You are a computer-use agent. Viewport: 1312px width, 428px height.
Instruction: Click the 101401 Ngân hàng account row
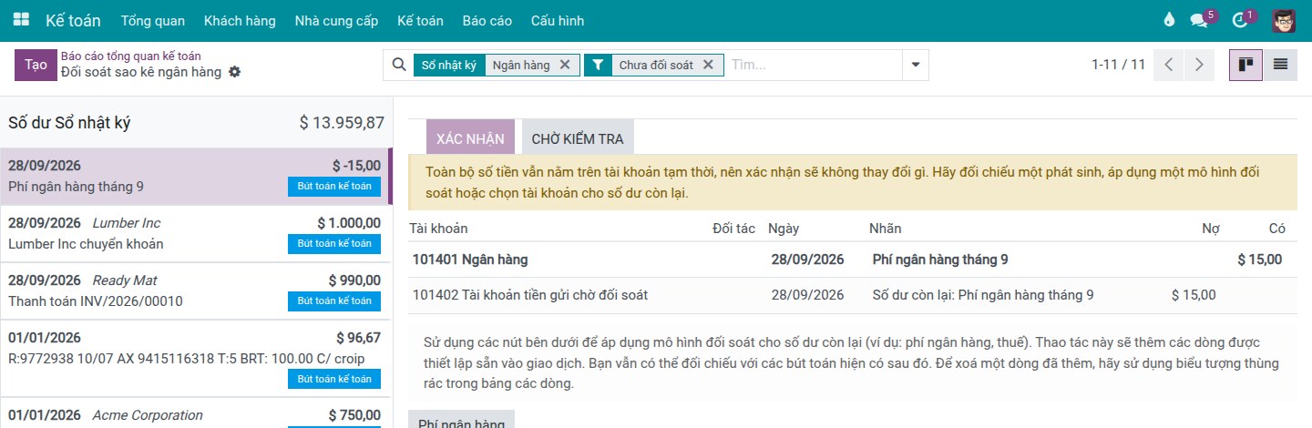tap(852, 260)
